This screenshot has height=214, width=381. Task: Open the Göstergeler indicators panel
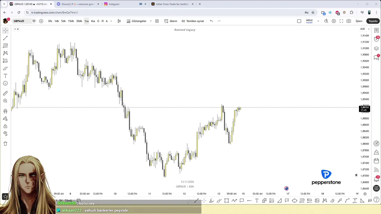click(137, 21)
